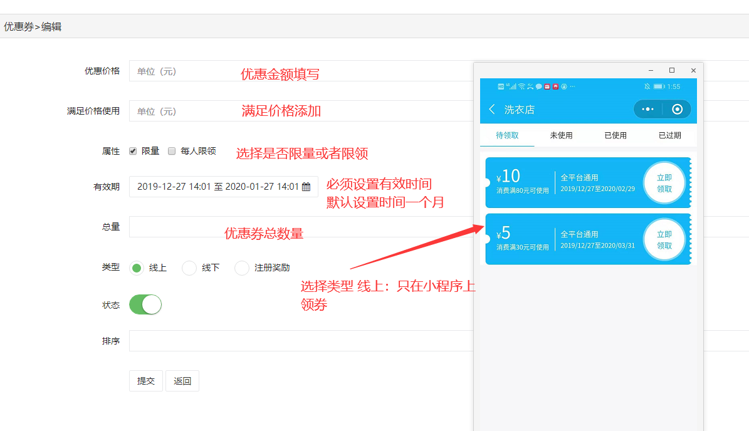Click 消费满30元可使用 on the ¥5 coupon

click(x=523, y=247)
